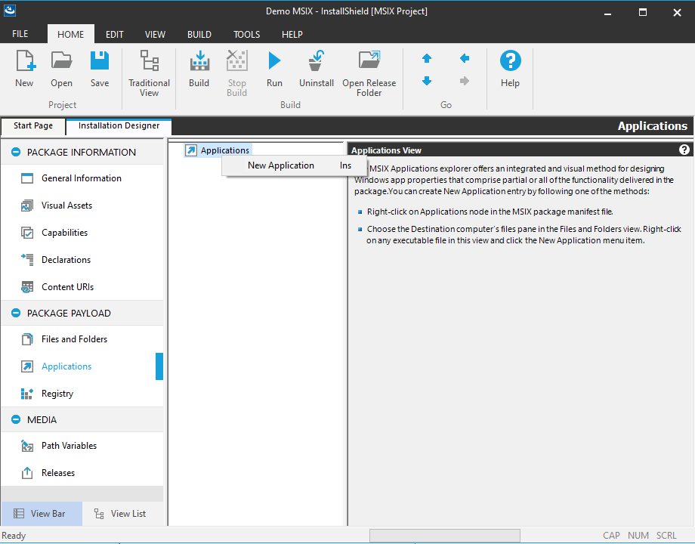The height and width of the screenshot is (544, 695).
Task: Collapse the MEDIA section
Action: click(x=16, y=419)
